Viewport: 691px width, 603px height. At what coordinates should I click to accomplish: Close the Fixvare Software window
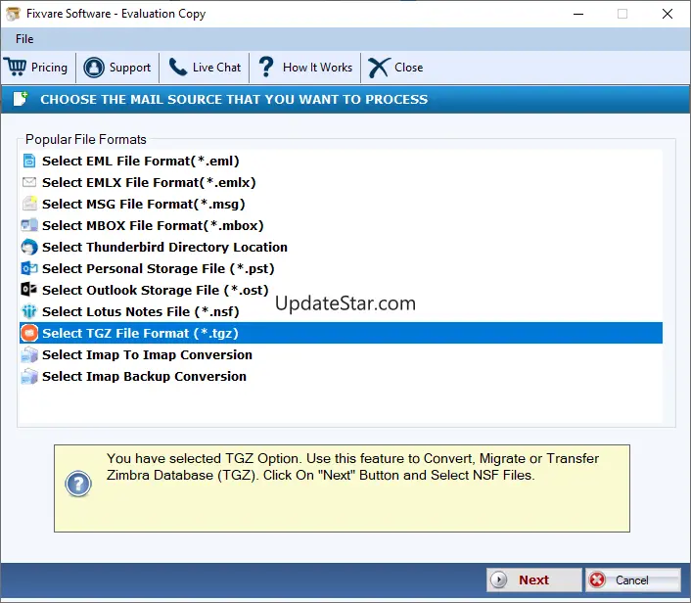coord(668,14)
